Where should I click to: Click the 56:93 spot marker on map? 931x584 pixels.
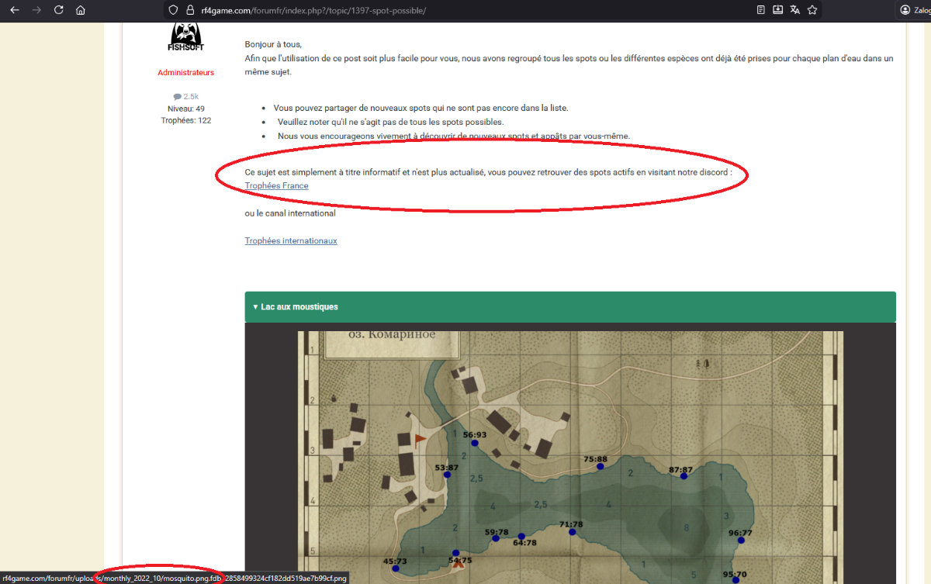pos(475,444)
